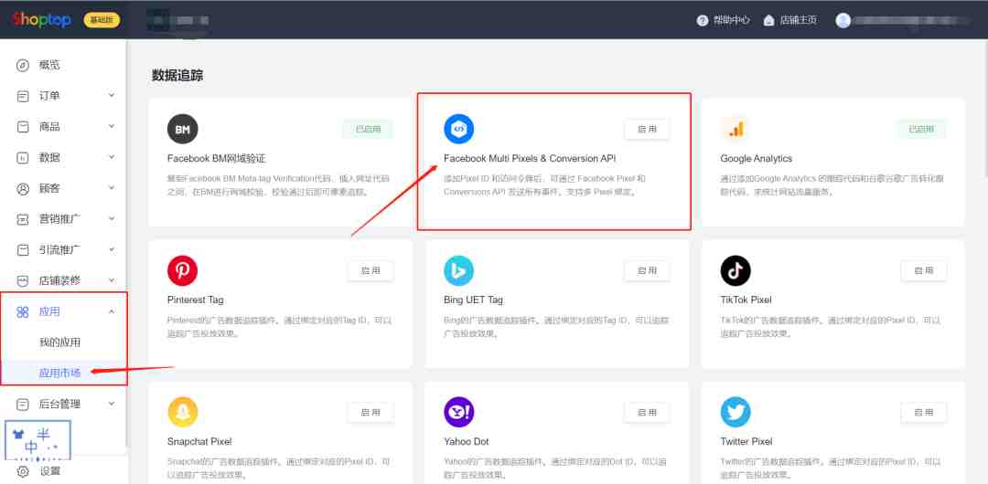This screenshot has width=988, height=484.
Task: Expand the 引流推广 chevron
Action: coord(112,249)
